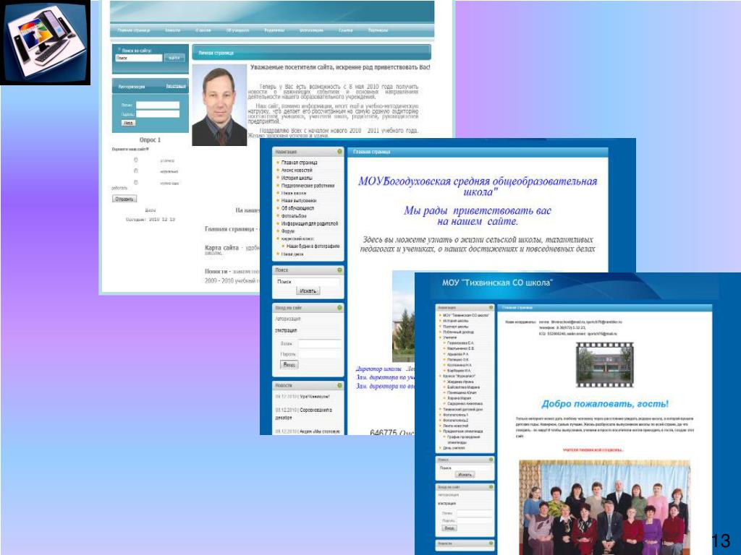Open 'Педагогические работники' navigation link
This screenshot has height=555, width=741.
click(308, 186)
